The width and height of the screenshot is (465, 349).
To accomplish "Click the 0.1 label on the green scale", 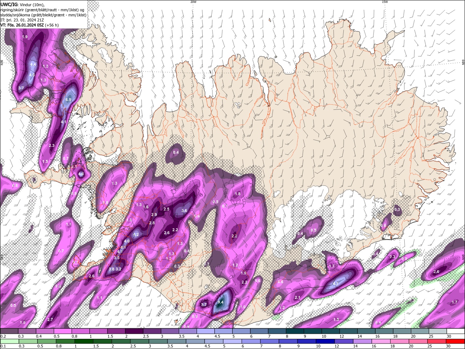I will click(3, 346).
